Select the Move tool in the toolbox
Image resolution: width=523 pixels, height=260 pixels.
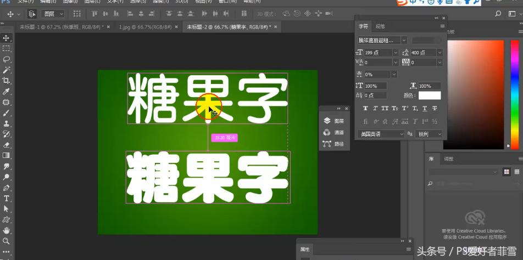click(x=6, y=38)
